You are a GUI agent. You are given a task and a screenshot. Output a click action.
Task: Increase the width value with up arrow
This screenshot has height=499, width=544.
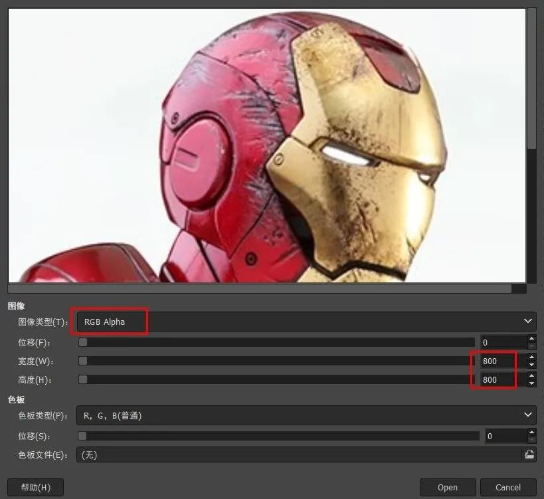pyautogui.click(x=531, y=357)
